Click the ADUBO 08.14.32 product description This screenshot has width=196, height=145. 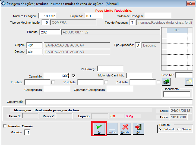[x=110, y=32]
